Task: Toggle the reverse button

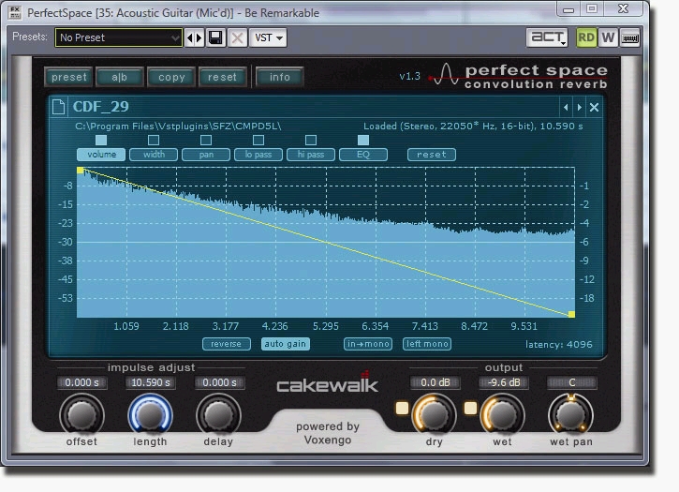Action: coord(226,344)
